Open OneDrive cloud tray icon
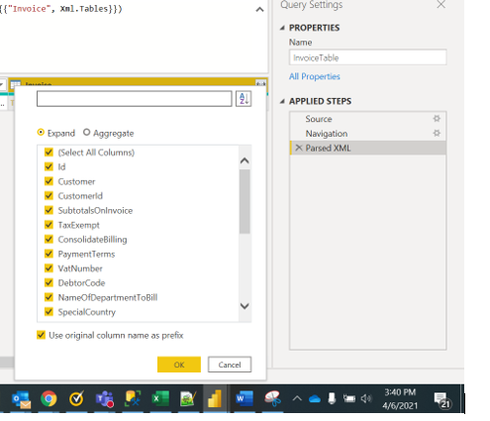490x421 pixels. click(315, 399)
